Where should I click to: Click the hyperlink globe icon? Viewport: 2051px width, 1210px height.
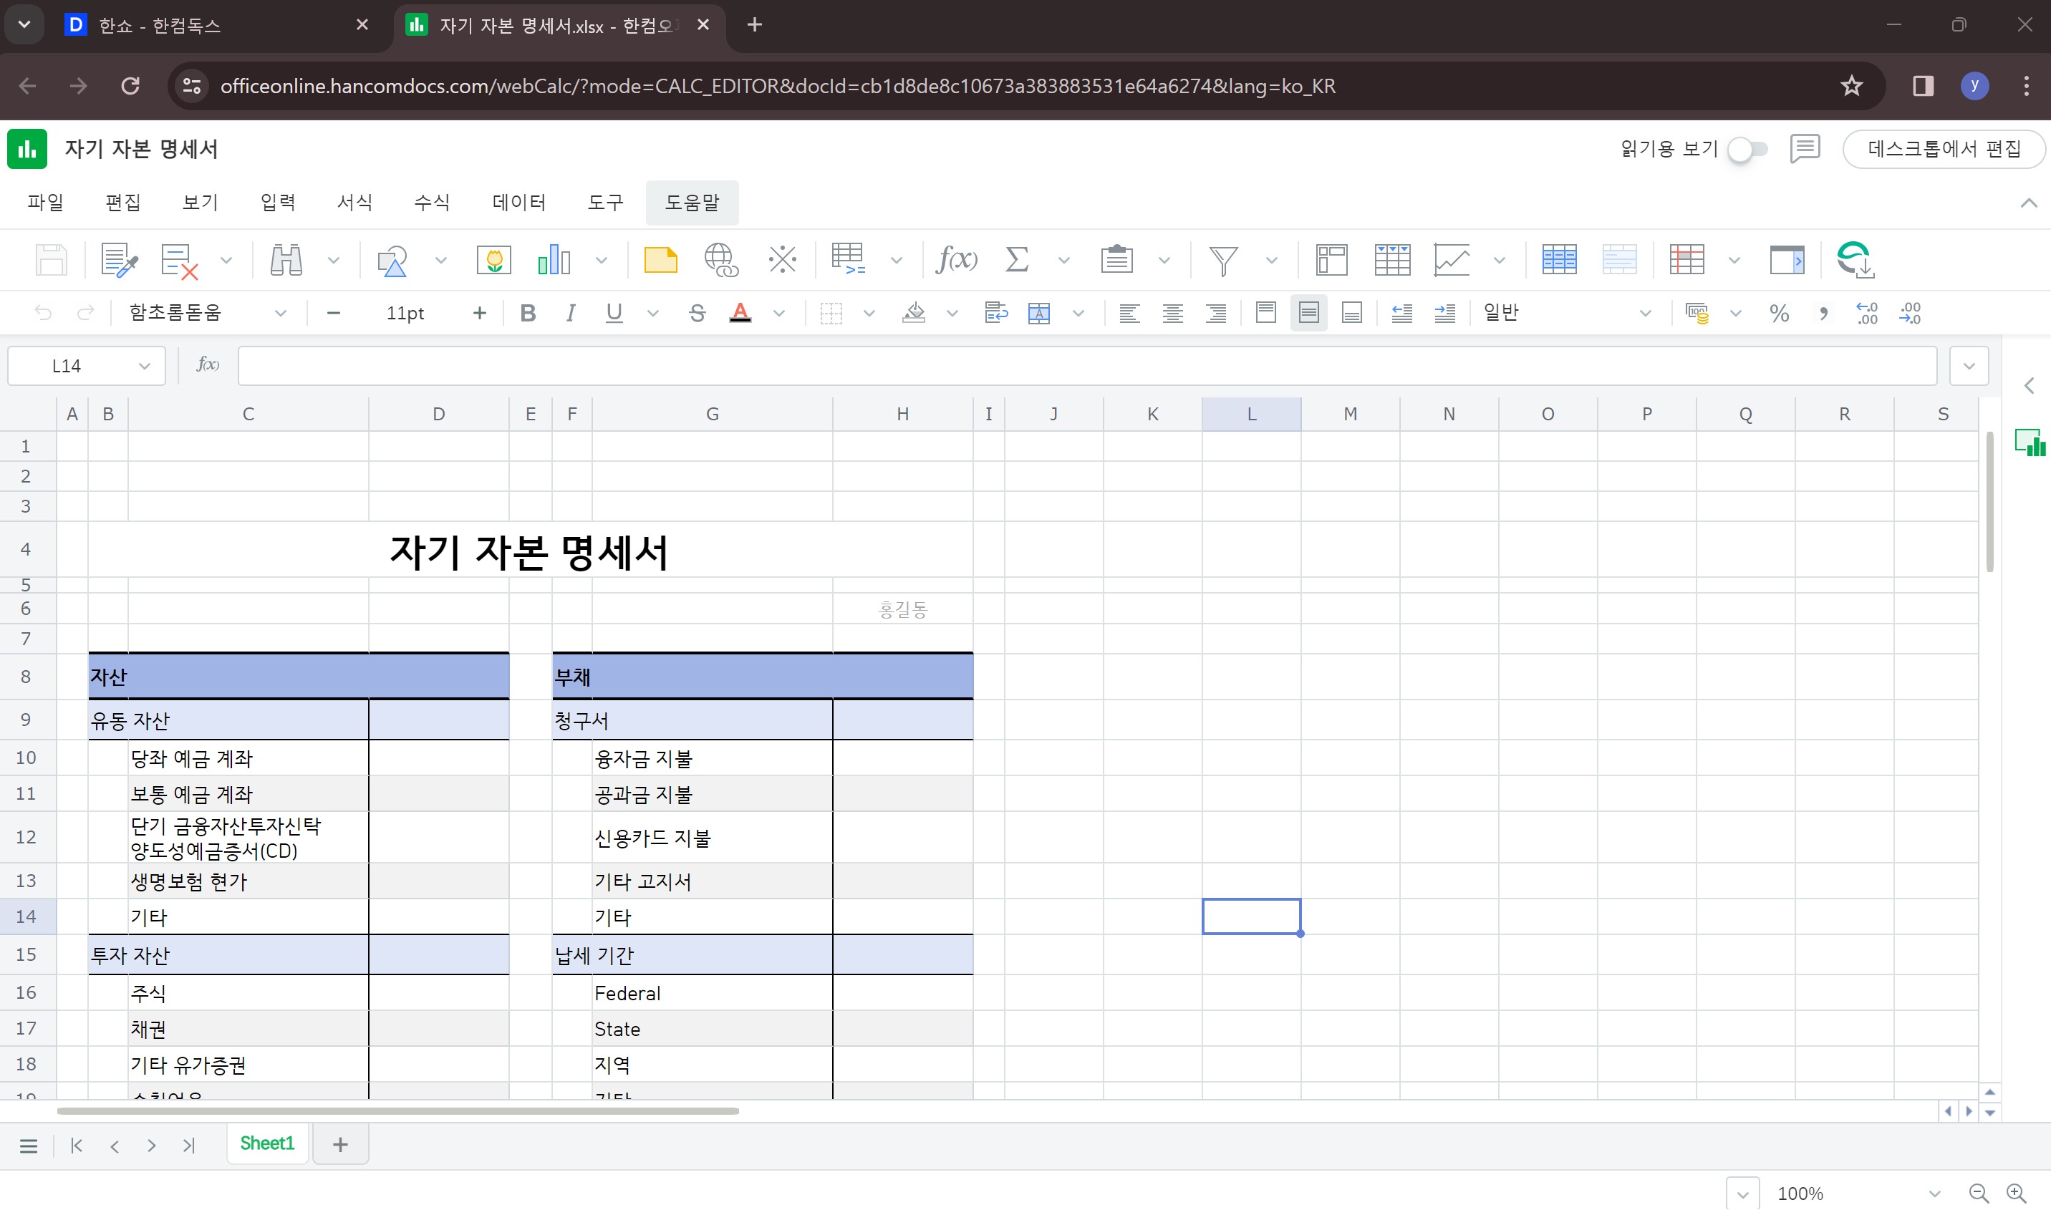[721, 260]
